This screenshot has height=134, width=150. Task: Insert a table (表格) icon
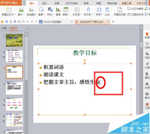(66, 10)
